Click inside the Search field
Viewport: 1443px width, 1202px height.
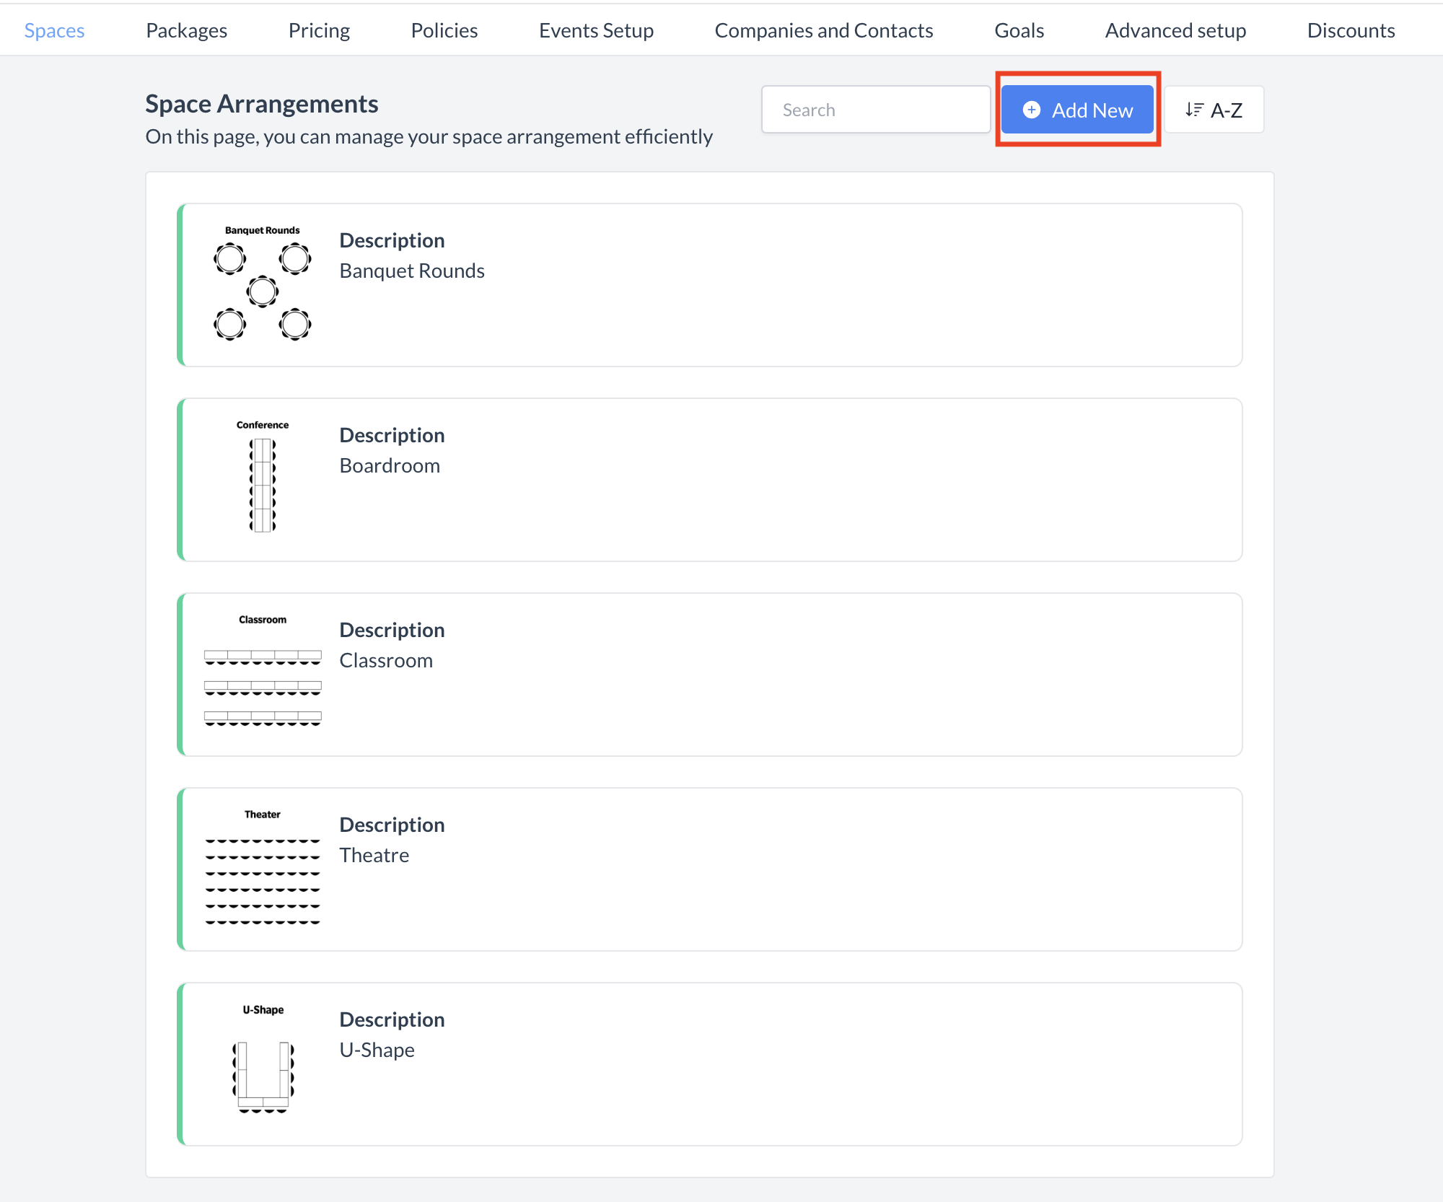pyautogui.click(x=875, y=109)
